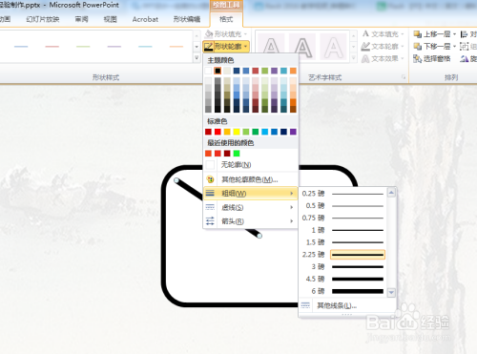Screen dimensions: 477x354
Task: Switch to the Review (审阅) tab
Action: coord(82,19)
